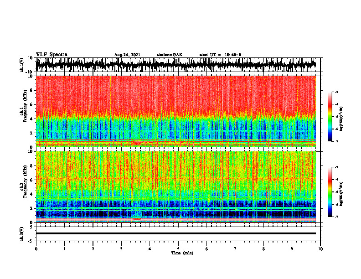This screenshot has width=361, height=279.
Task: Click the "1" tick on the Time axis
Action: 64,249
